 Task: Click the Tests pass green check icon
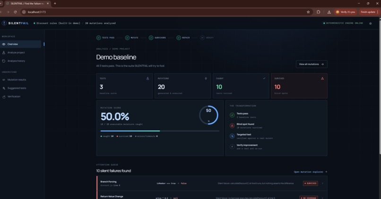tap(232, 115)
